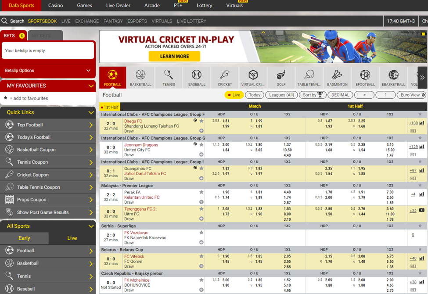Add market plus icon for Jeonnam Dragons match
The height and width of the screenshot is (294, 428).
201,154
